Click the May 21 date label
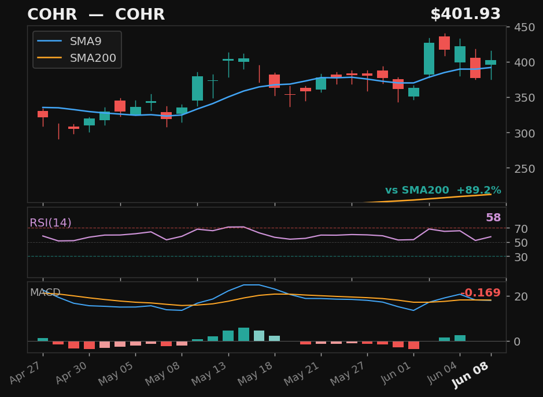The image size is (543, 397). point(302,373)
